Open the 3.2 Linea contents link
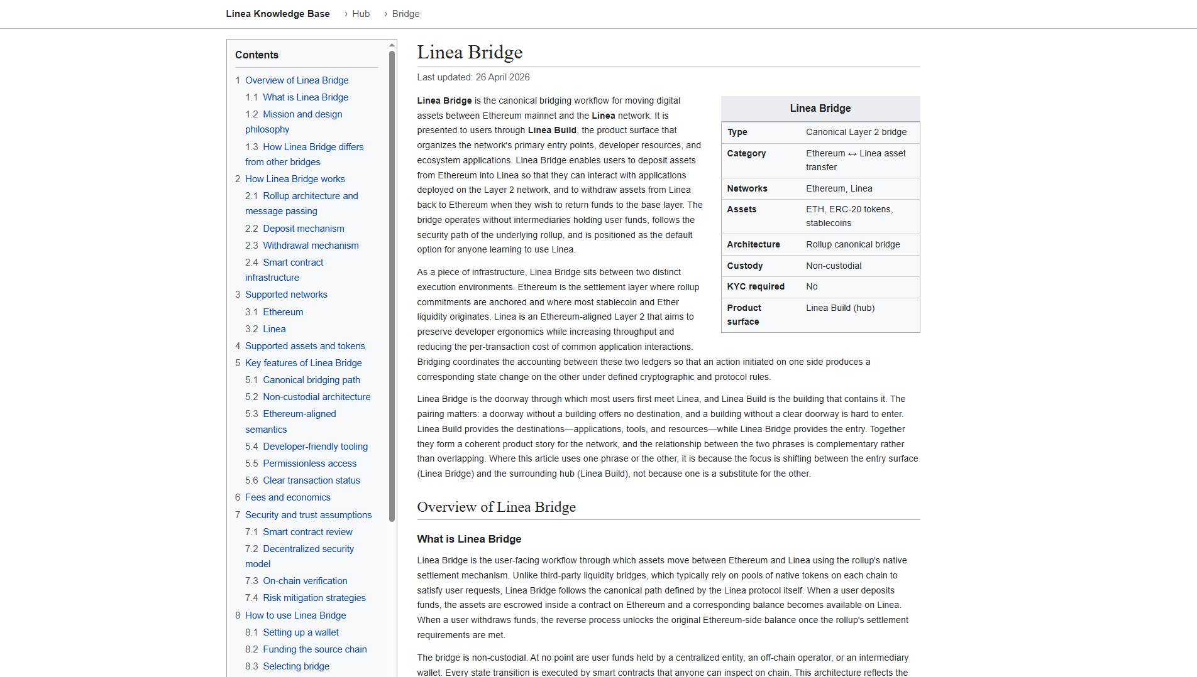 274,329
